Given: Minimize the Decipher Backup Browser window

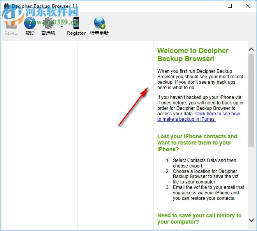Looking at the screenshot, I should pos(212,6).
